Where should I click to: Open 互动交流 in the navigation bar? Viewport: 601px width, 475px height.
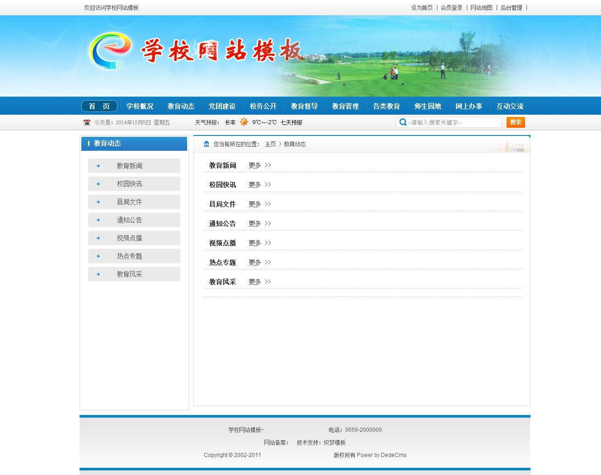click(x=510, y=106)
